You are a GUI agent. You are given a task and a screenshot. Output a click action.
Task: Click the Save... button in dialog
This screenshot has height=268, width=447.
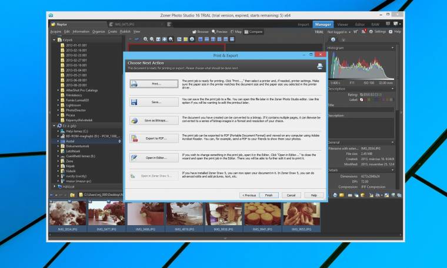(154, 102)
